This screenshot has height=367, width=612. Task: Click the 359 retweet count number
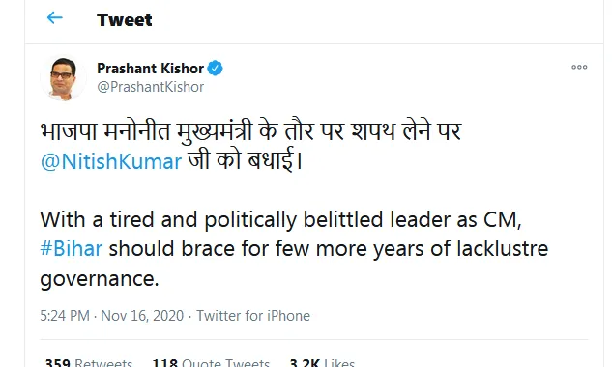point(58,362)
